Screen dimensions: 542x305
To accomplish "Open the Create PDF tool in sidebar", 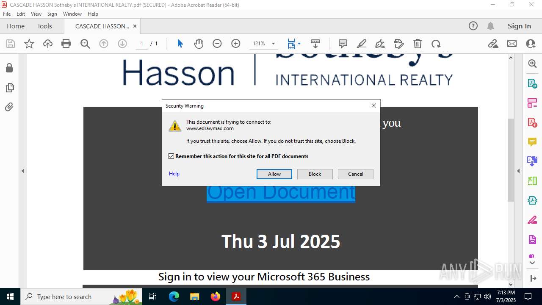I will (532, 122).
